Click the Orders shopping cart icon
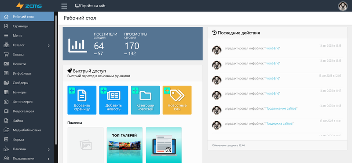 [x=6, y=55]
